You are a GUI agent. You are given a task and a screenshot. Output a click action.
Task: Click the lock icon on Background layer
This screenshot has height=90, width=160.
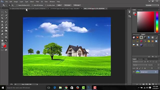click(156, 72)
